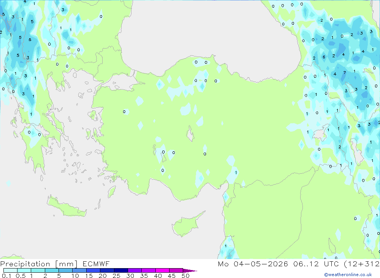Pick the 15–20 mm legend color swatch

pos(93,270)
